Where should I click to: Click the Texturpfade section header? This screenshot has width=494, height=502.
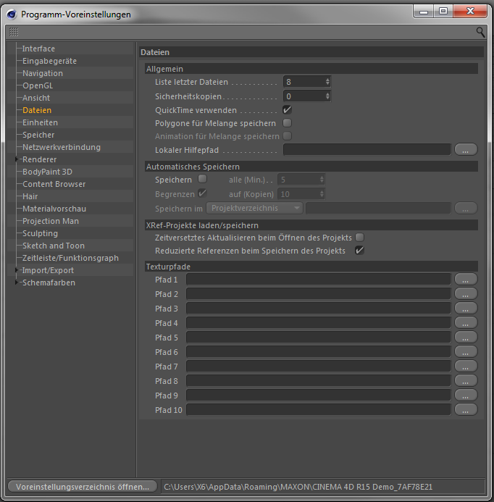click(x=311, y=267)
